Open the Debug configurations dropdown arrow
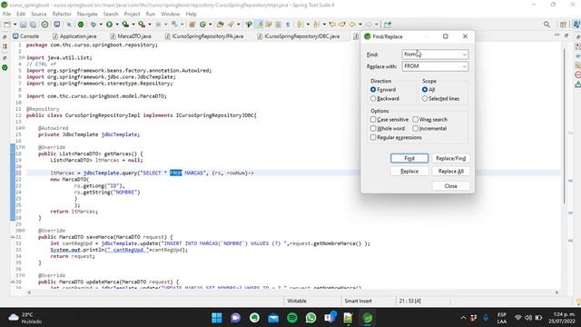This screenshot has height=327, width=581. click(101, 25)
